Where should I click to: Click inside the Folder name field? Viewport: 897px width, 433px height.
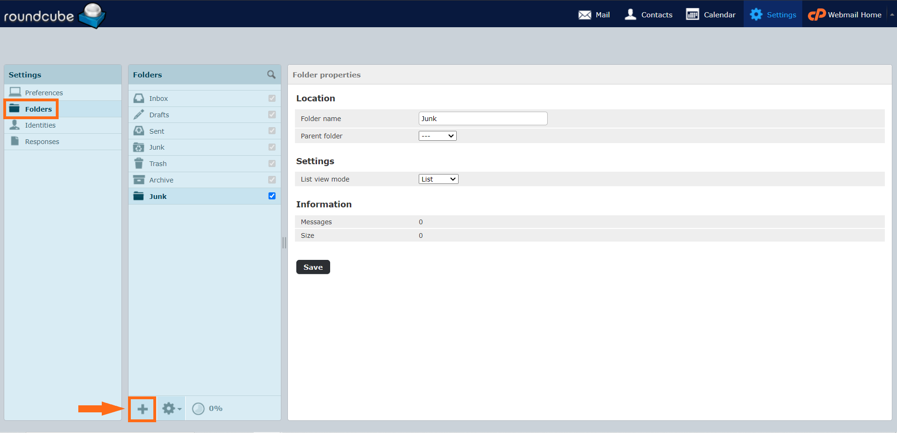click(x=482, y=118)
